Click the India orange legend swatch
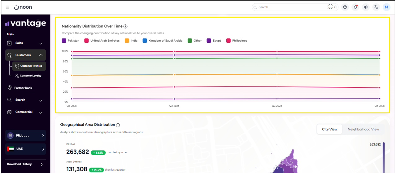The image size is (396, 174). tap(127, 40)
